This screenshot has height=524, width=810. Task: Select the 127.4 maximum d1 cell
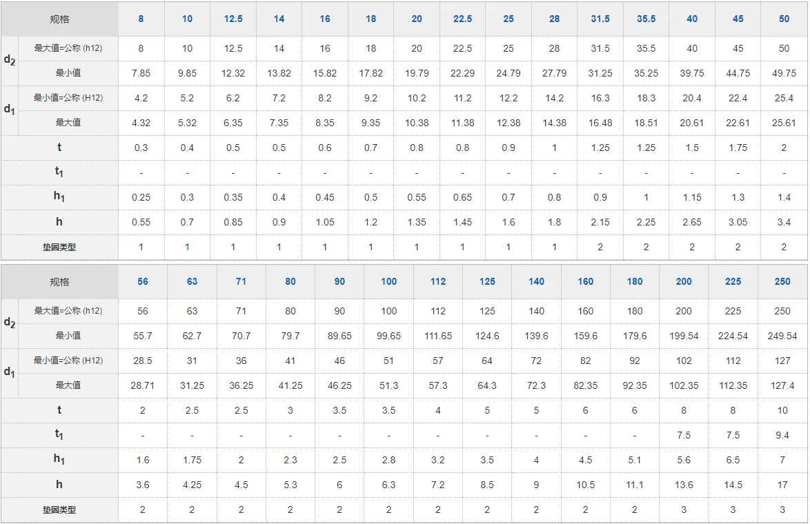(x=782, y=385)
